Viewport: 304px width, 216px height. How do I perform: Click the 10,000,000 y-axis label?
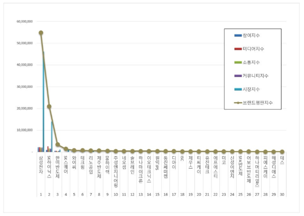23,130
